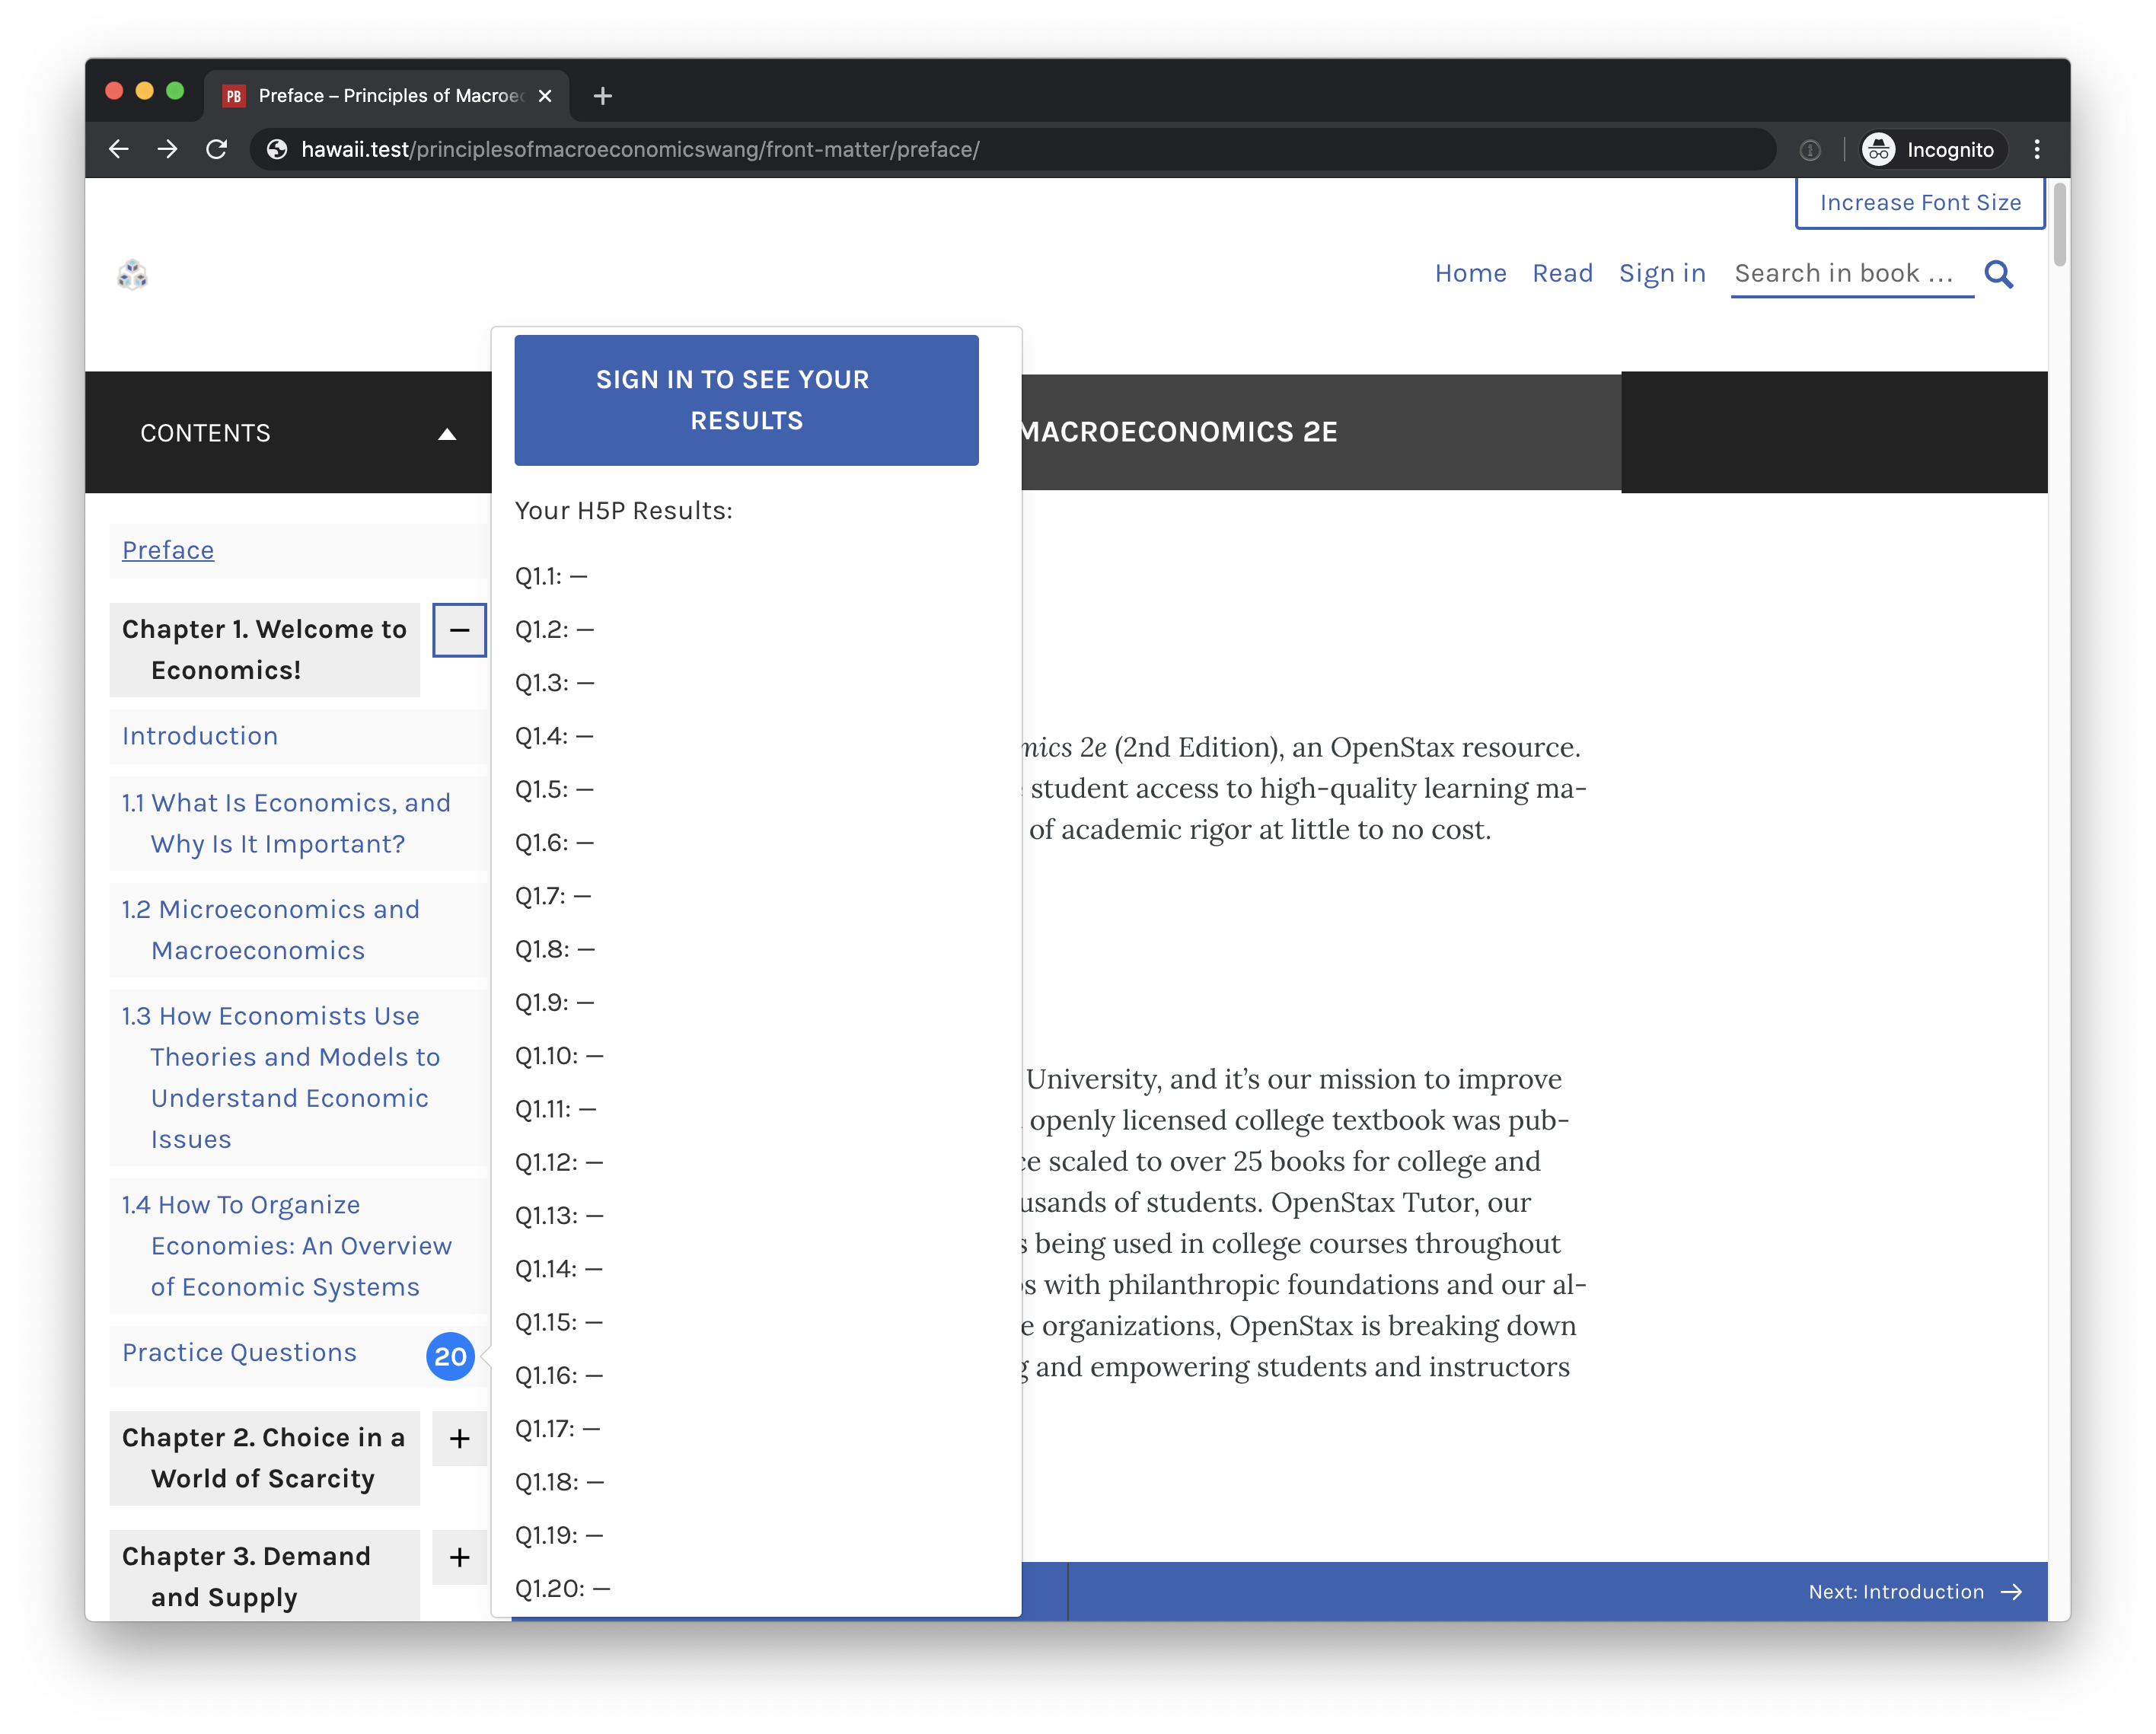Close the Preface tab
The image size is (2156, 1734).
(545, 96)
